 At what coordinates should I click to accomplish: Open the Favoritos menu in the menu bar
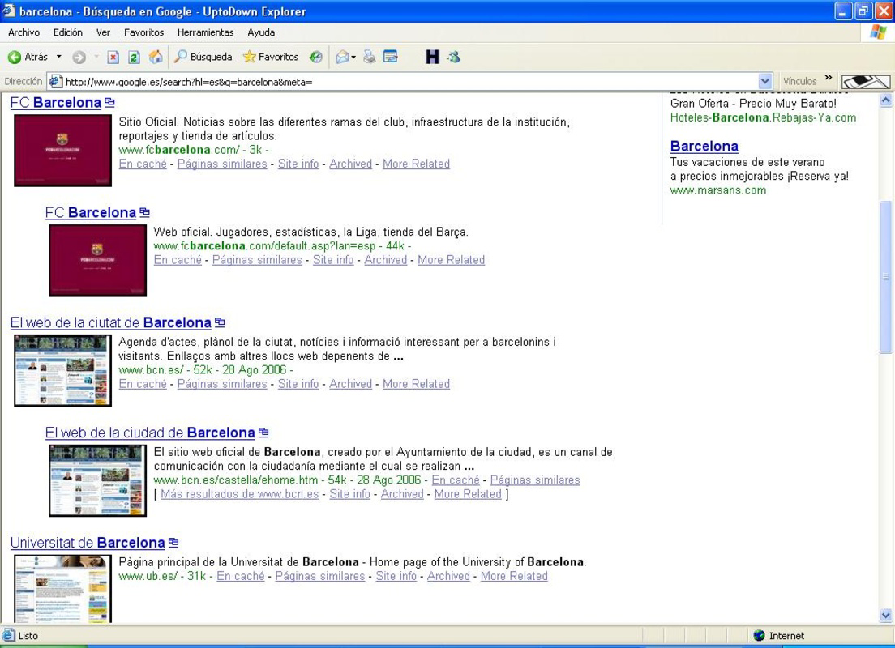tap(143, 32)
